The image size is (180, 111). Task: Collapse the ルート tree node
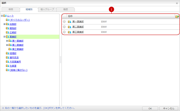tap(2, 16)
